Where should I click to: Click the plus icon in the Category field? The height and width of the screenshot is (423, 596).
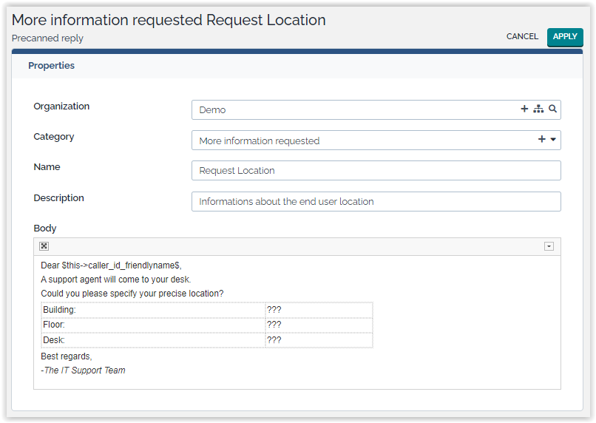point(541,140)
